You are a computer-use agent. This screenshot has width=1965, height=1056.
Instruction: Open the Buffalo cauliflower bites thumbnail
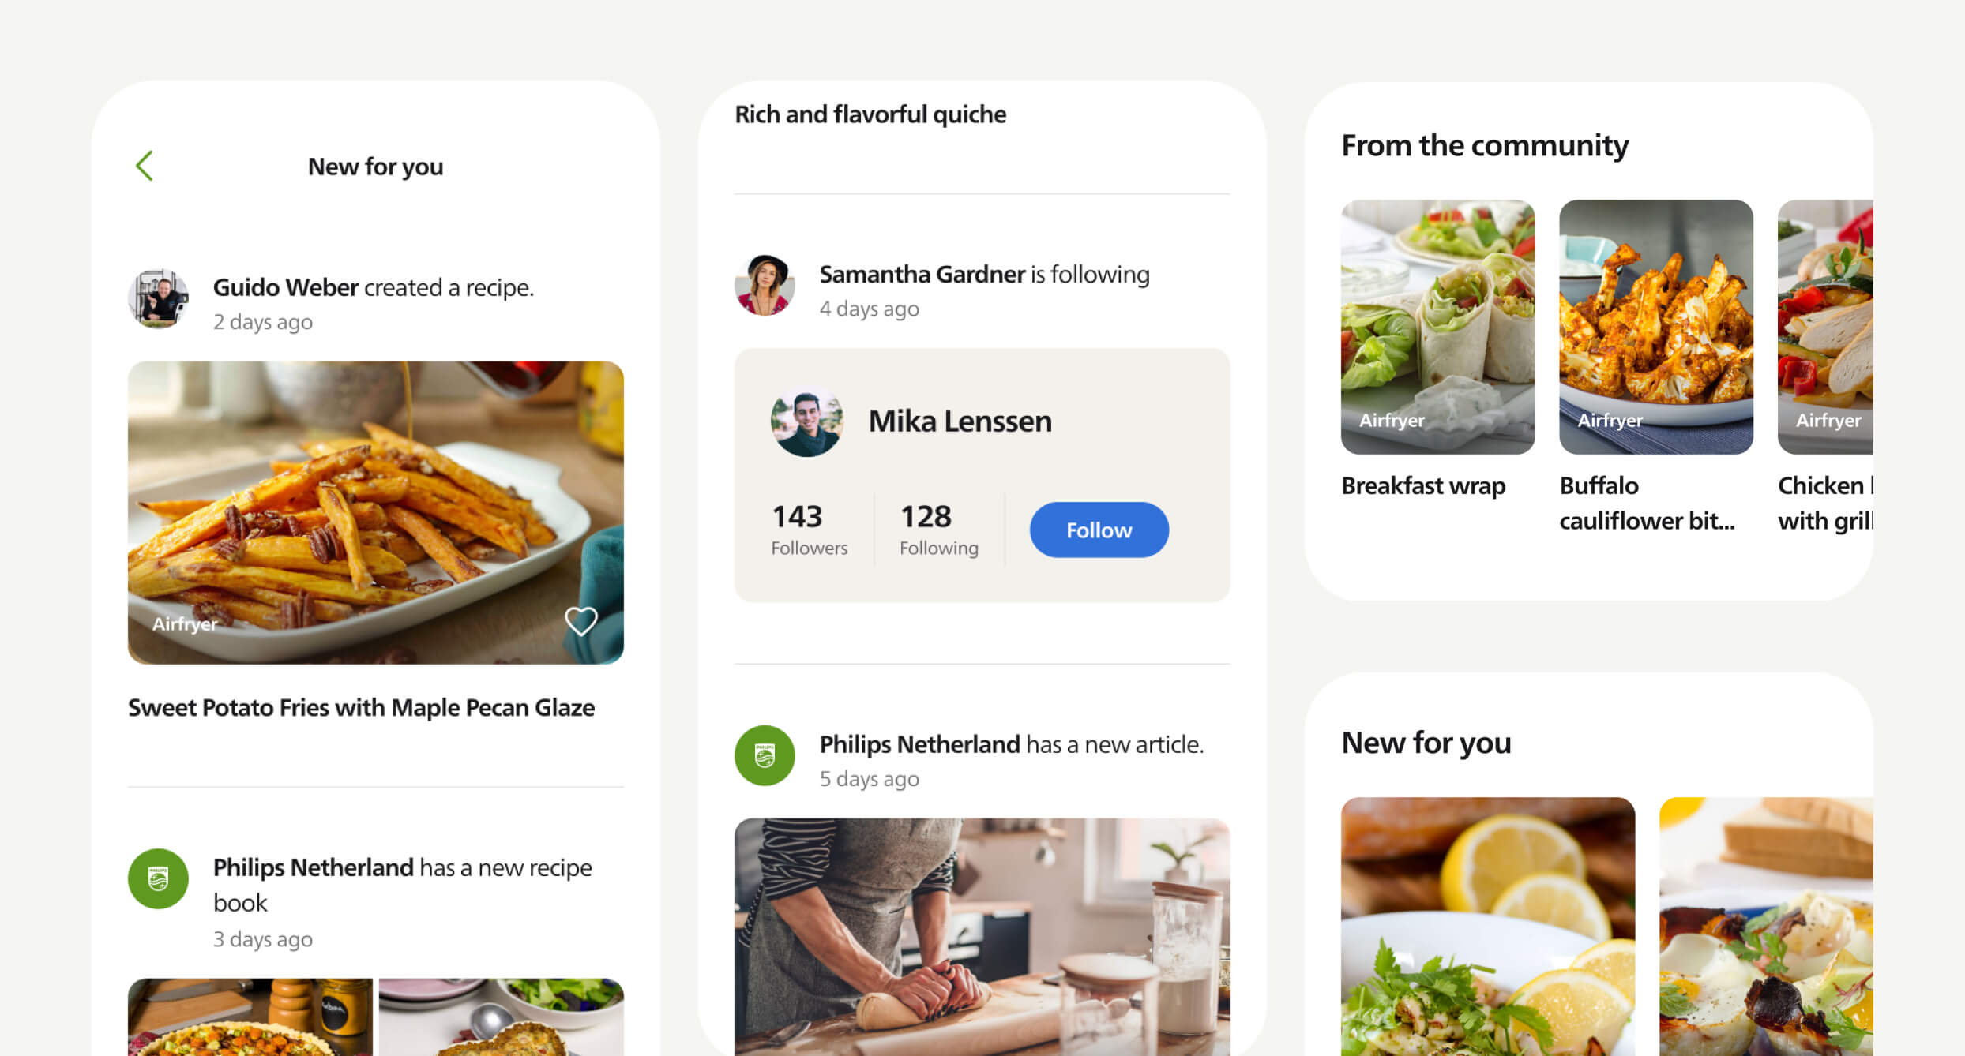tap(1655, 327)
